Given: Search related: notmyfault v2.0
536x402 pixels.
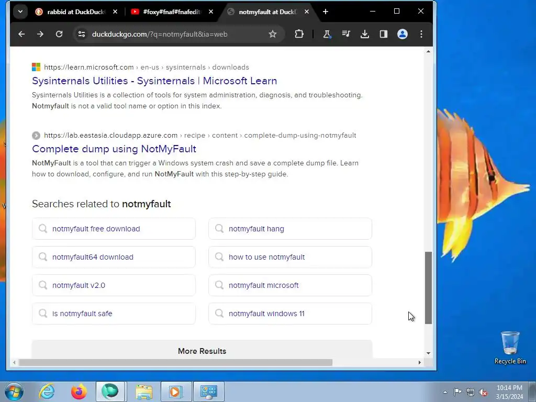Looking at the screenshot, I should (114, 285).
